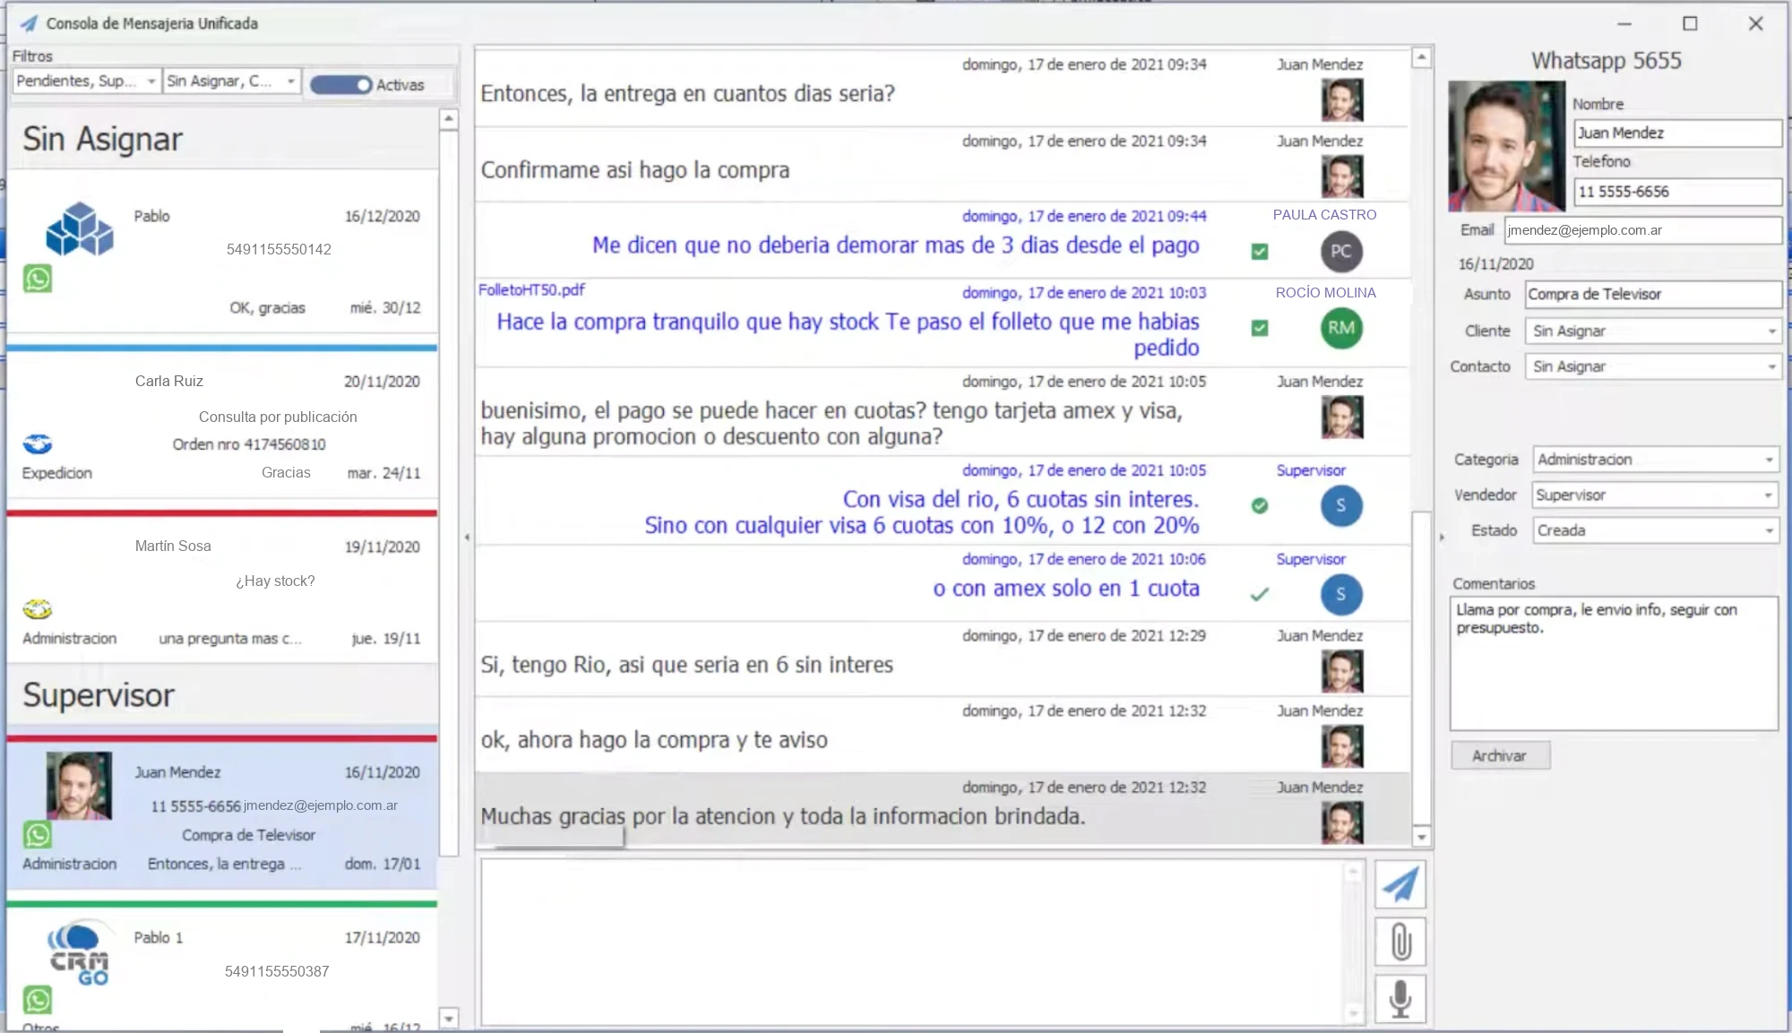
Task: Click the Archivar button
Action: (1500, 755)
